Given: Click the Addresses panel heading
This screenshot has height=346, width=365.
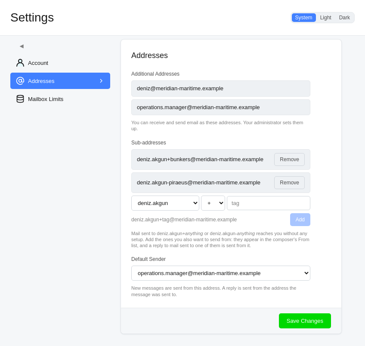Looking at the screenshot, I should pos(149,55).
